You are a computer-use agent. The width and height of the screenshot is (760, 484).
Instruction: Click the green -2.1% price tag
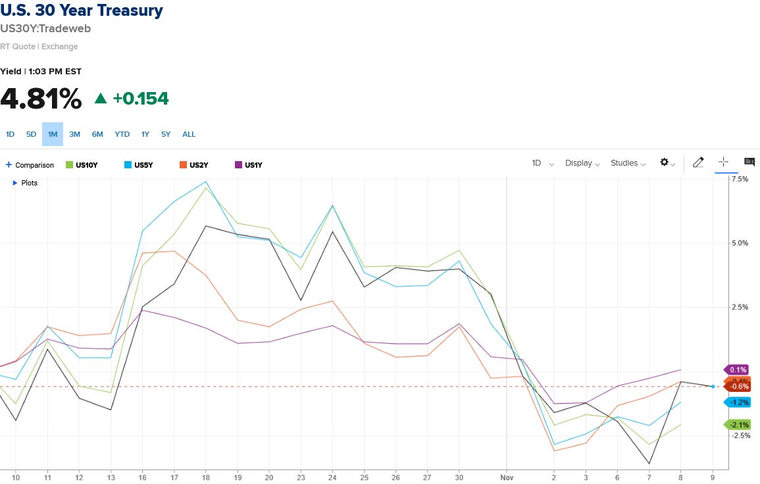point(737,425)
